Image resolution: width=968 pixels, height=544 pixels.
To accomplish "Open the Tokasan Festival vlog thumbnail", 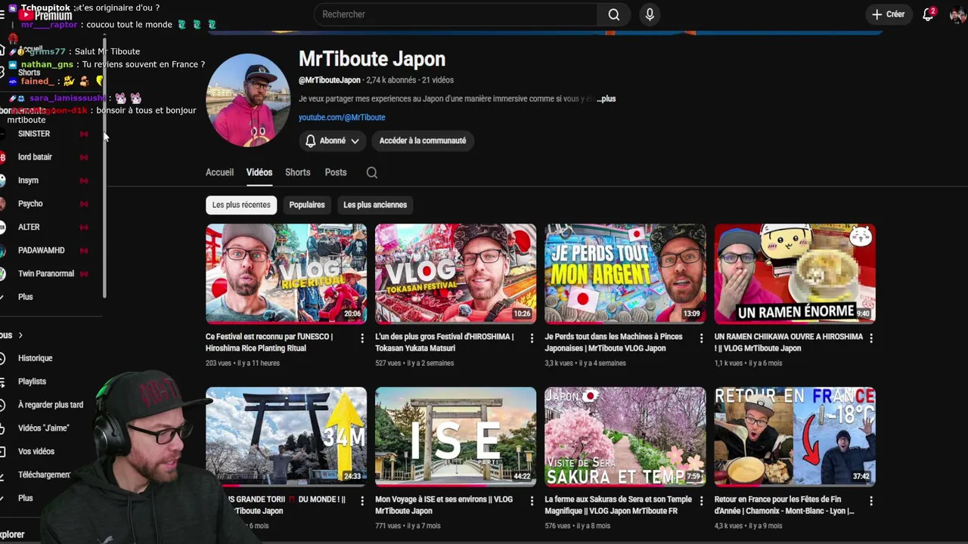I will [x=455, y=274].
